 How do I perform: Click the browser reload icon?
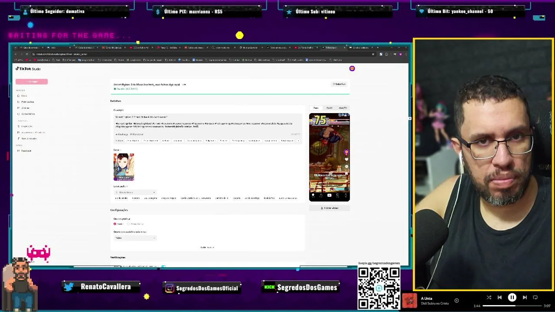tap(27, 54)
